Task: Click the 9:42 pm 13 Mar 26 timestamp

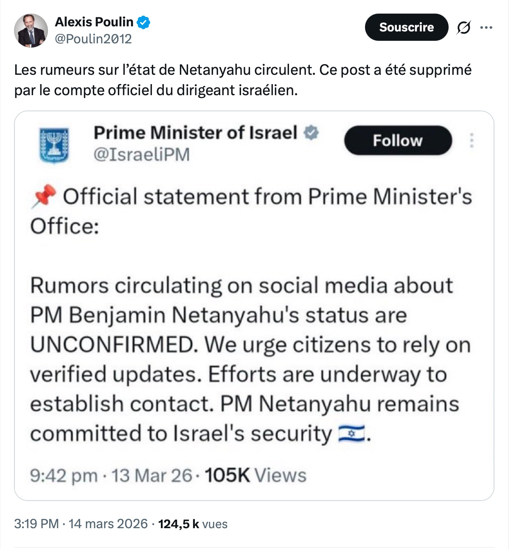Action: [111, 475]
